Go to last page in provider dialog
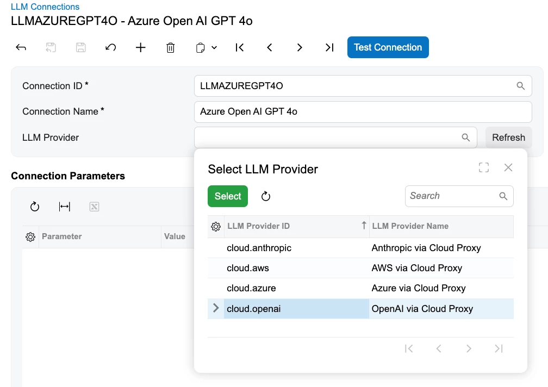 coord(499,348)
